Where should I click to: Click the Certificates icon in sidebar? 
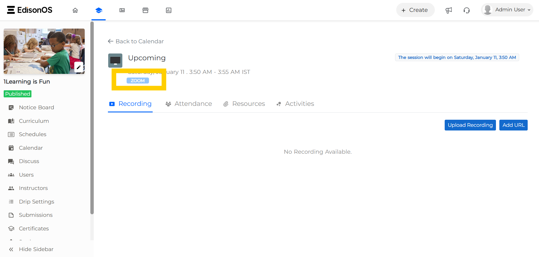(11, 228)
